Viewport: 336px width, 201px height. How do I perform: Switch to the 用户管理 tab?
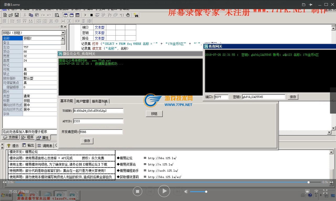tap(82, 101)
